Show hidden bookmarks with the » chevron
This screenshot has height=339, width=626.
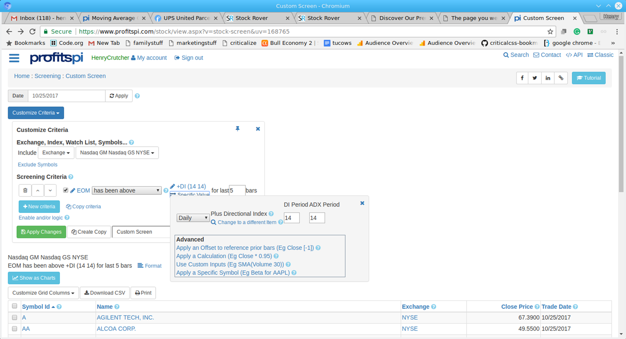click(613, 43)
